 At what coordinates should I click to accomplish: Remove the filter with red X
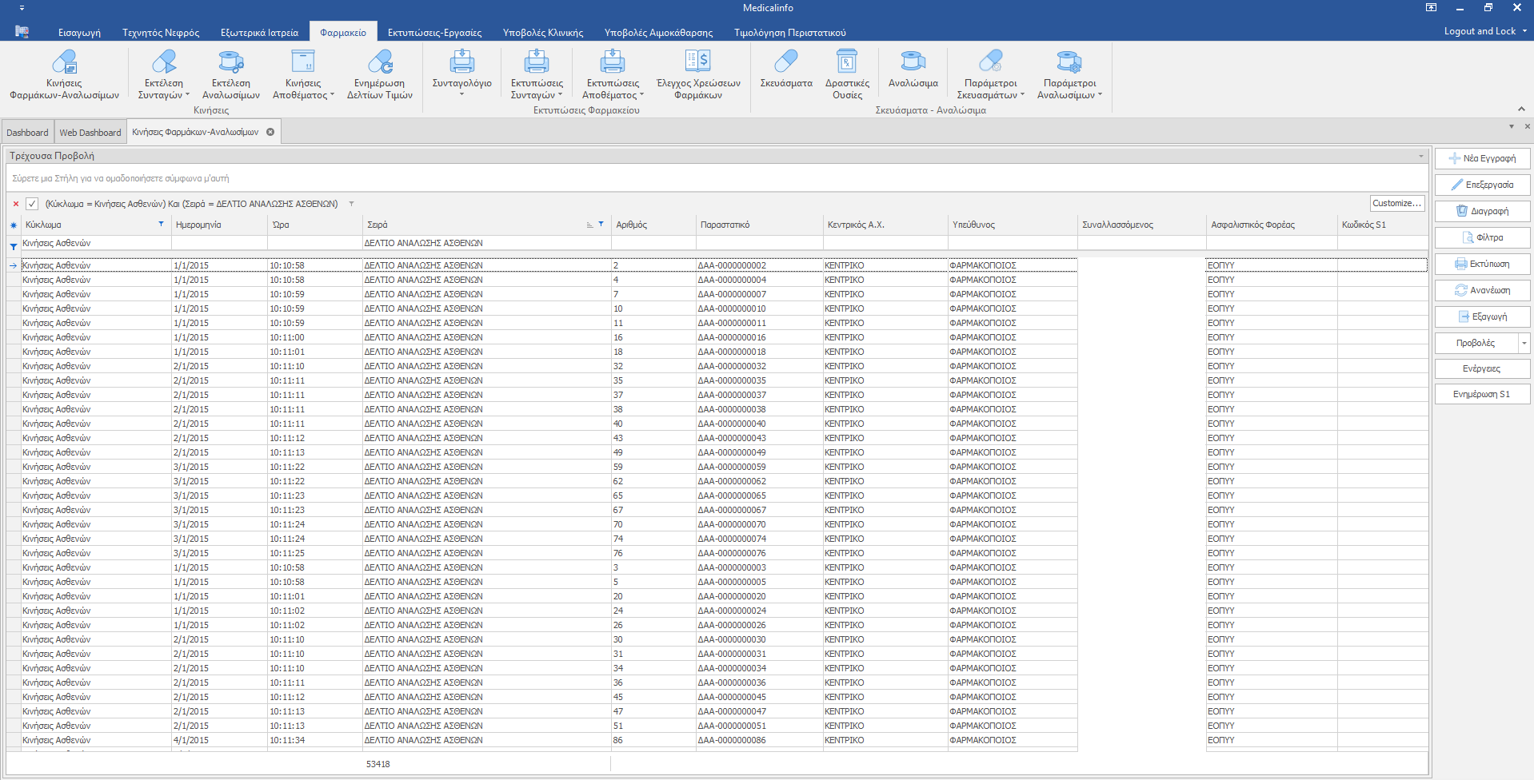click(x=15, y=204)
